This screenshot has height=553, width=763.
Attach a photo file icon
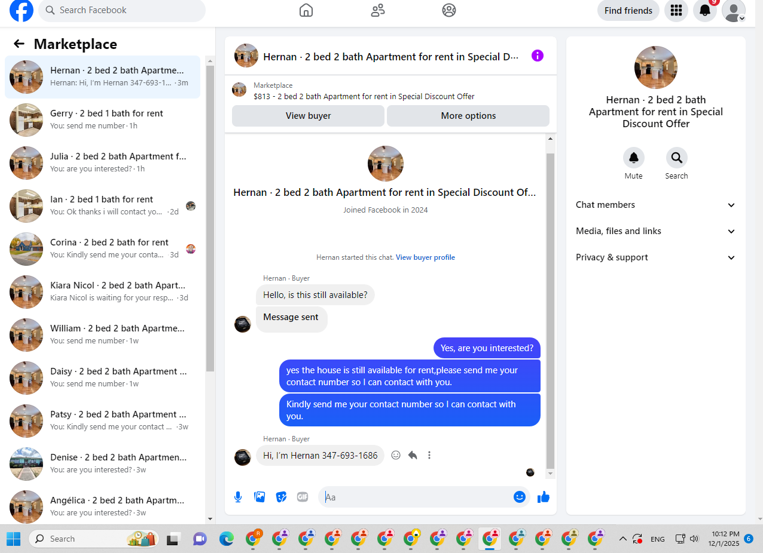pyautogui.click(x=260, y=497)
